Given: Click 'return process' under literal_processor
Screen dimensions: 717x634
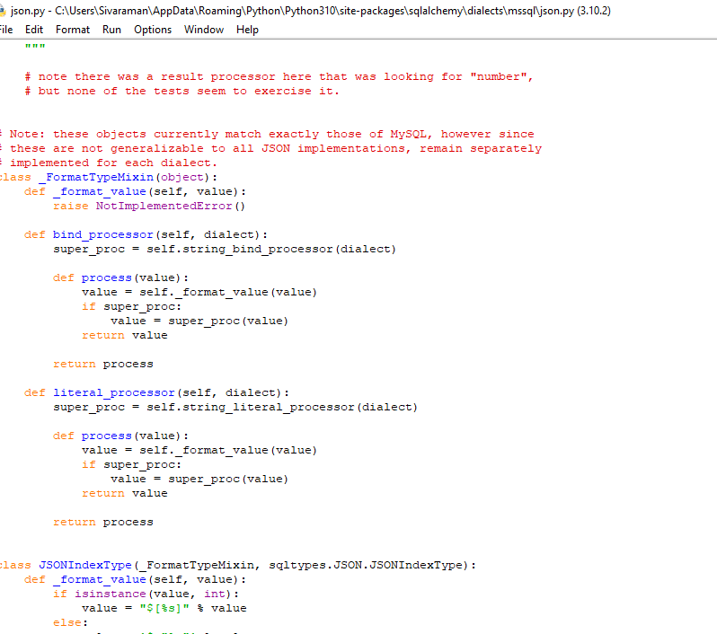Looking at the screenshot, I should [x=103, y=522].
